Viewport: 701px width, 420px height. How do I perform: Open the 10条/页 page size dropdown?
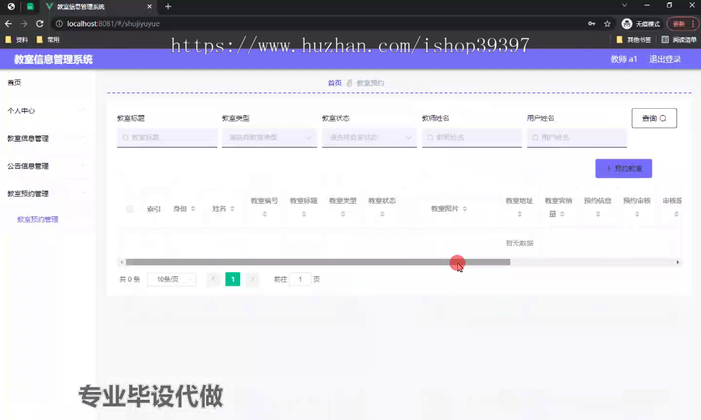pyautogui.click(x=171, y=279)
